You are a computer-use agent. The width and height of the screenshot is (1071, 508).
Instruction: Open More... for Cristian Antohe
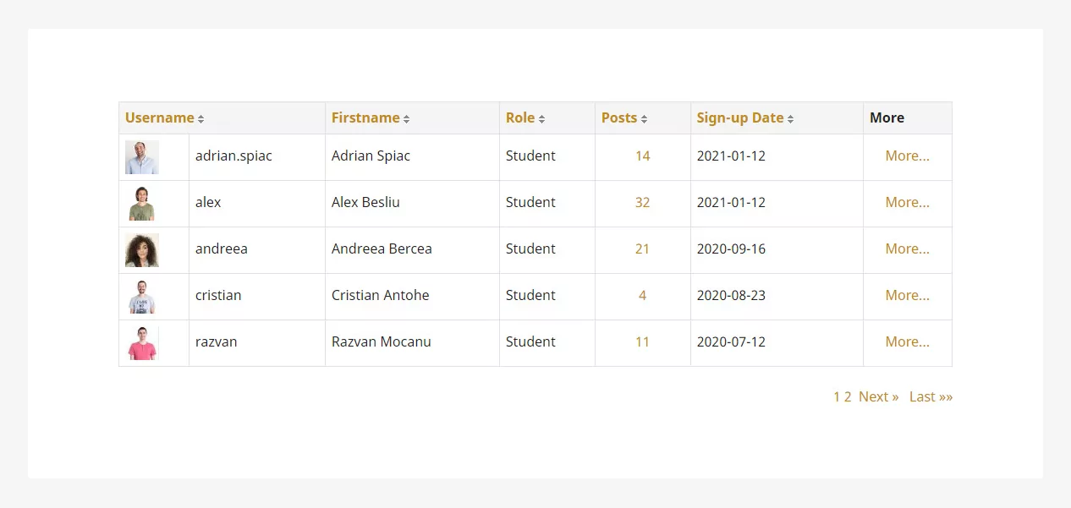(907, 295)
